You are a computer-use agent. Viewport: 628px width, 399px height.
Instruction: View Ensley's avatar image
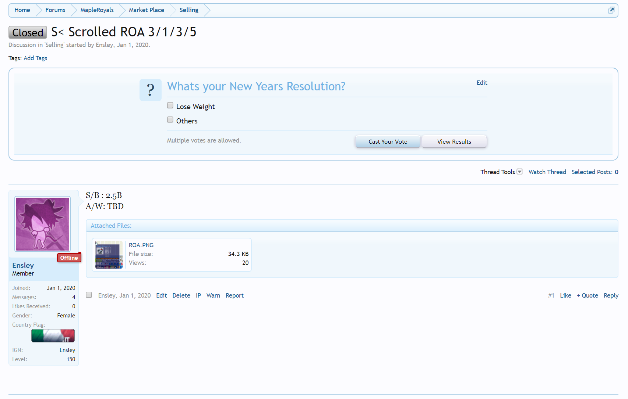[x=43, y=224]
